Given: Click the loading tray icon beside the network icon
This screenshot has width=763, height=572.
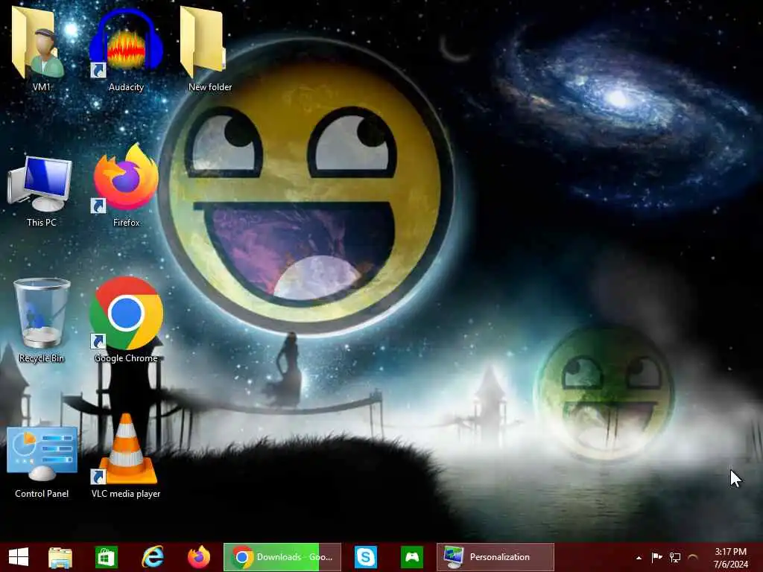Looking at the screenshot, I should [x=693, y=557].
